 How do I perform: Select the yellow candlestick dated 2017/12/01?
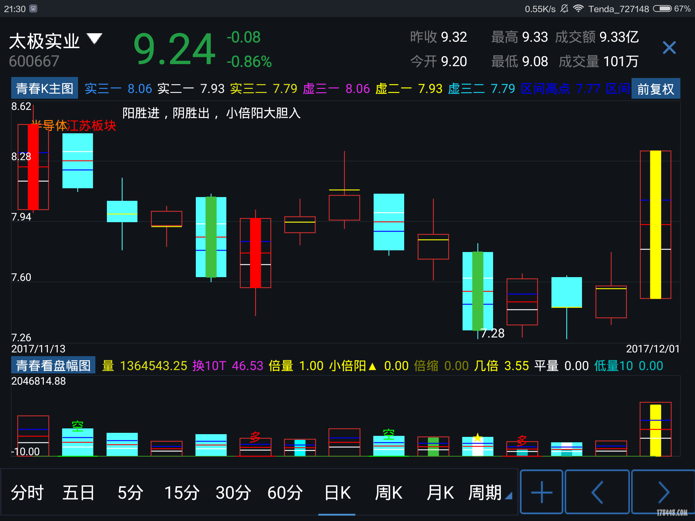tap(655, 225)
